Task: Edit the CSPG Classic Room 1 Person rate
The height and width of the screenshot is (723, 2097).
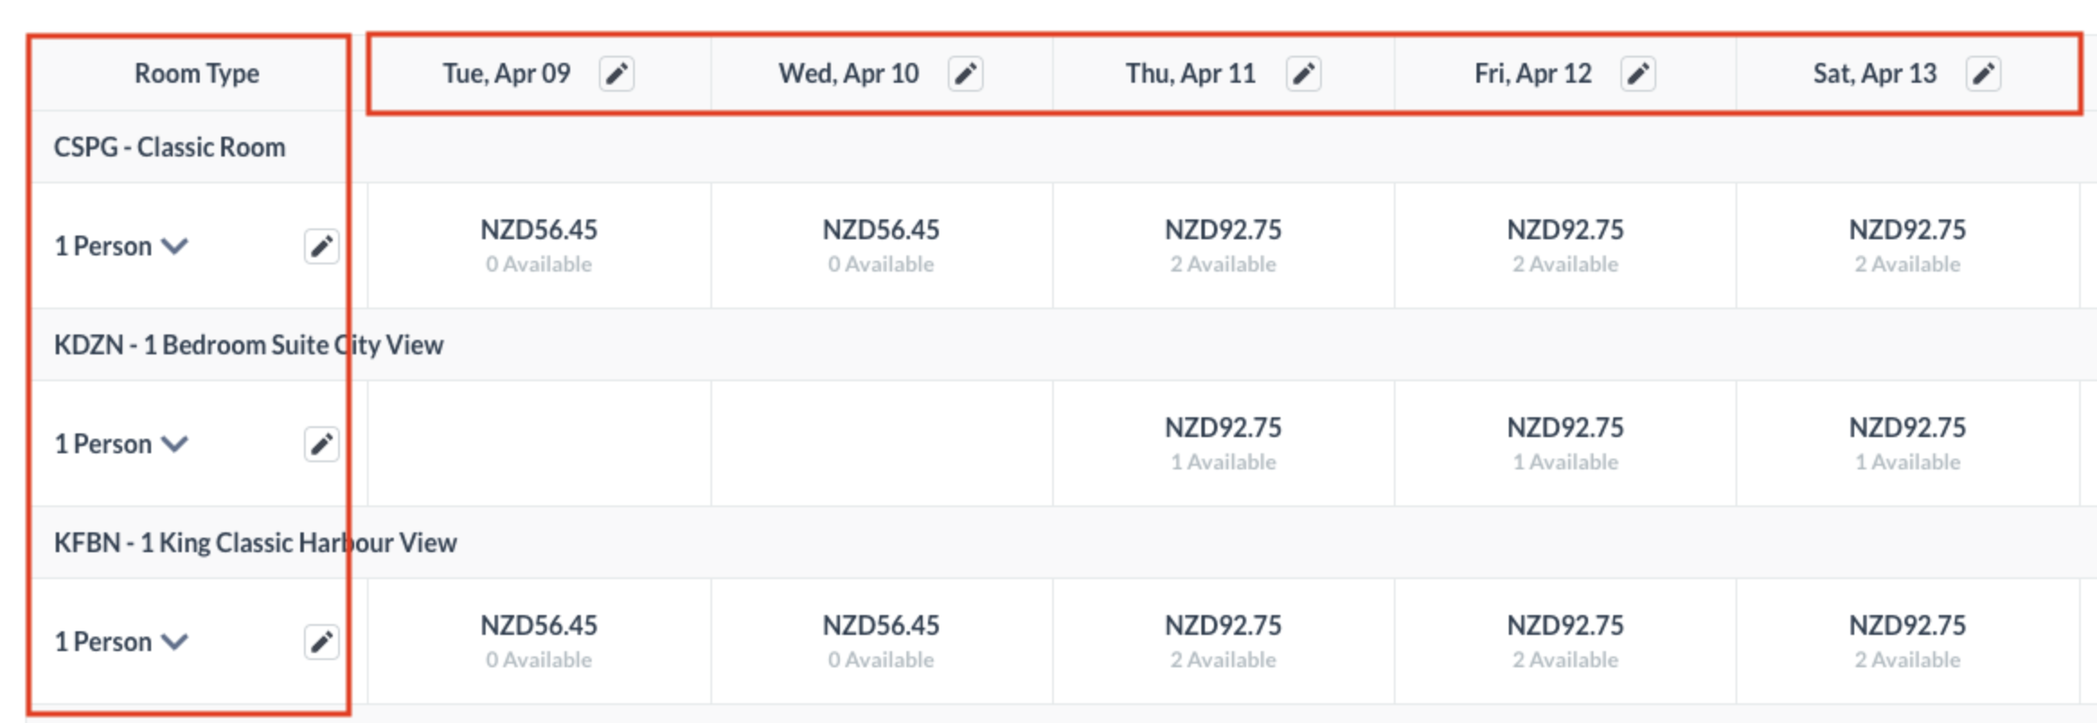Action: (321, 246)
